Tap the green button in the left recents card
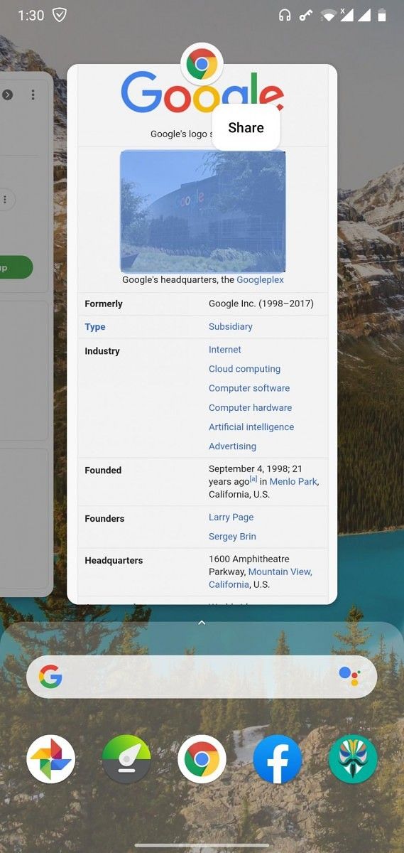 pos(16,267)
